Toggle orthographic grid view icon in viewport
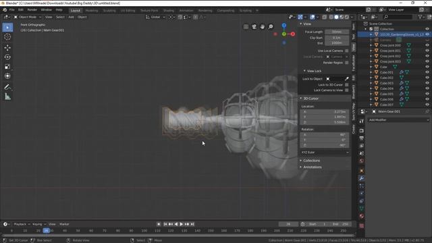432x243 pixels. 246,27
